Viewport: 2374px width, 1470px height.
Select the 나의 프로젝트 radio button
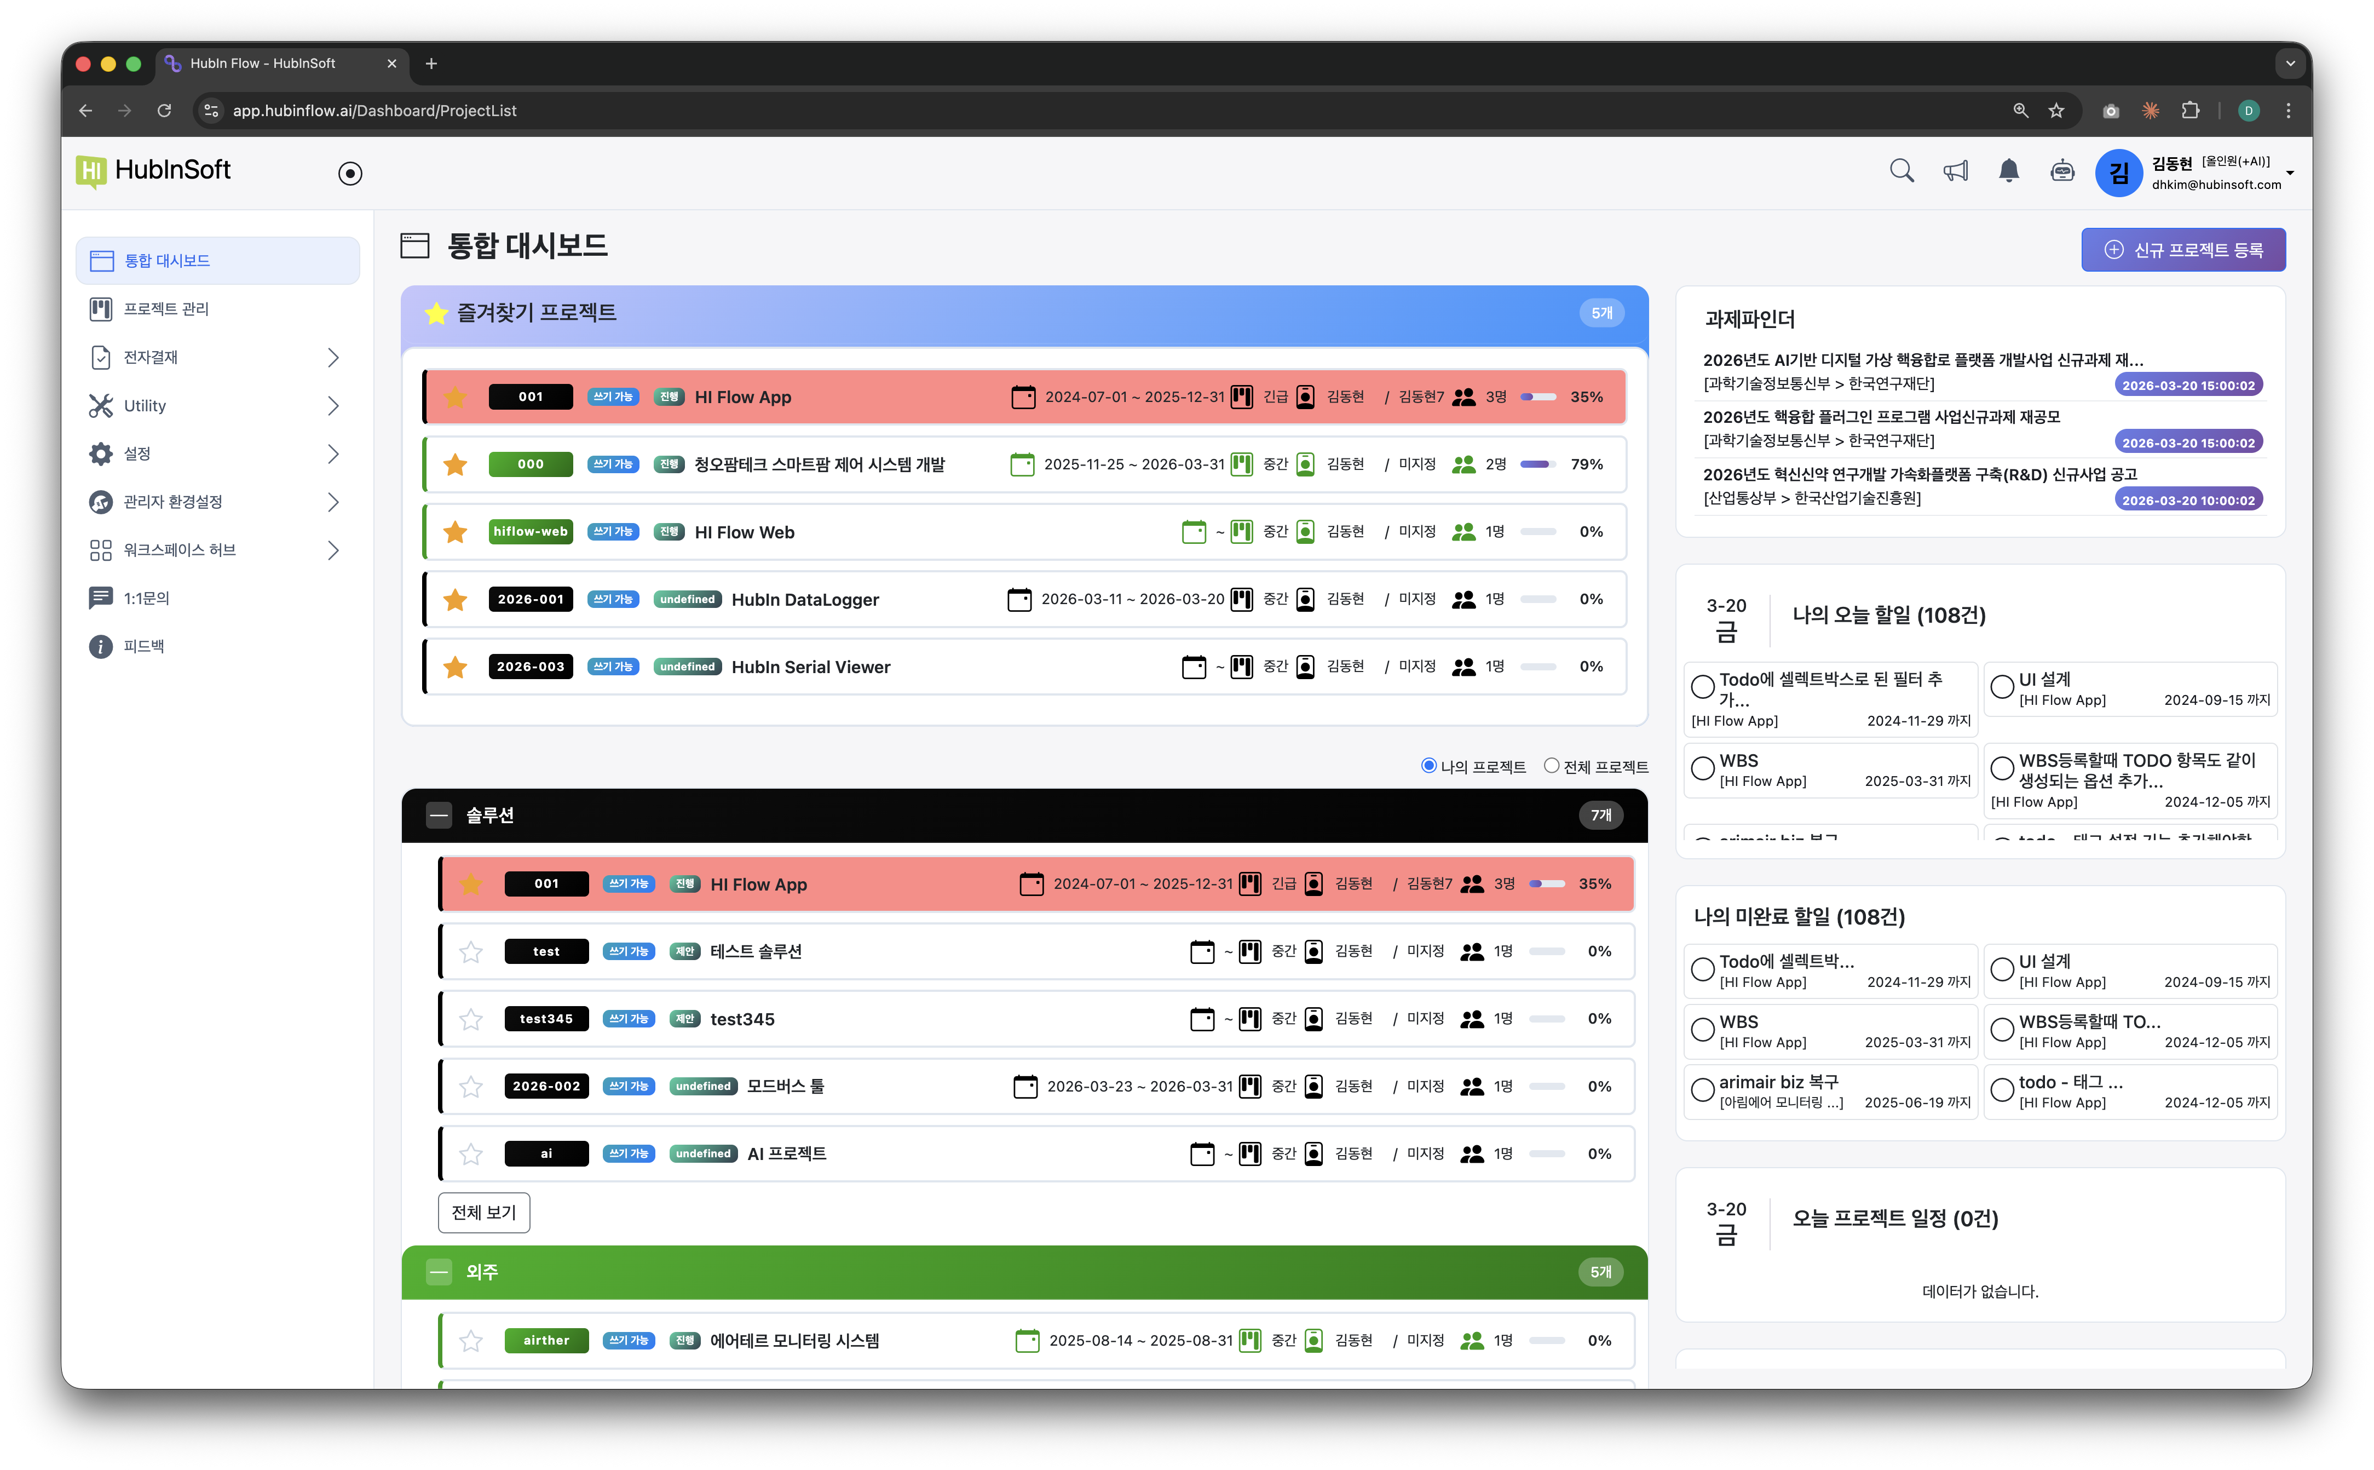pos(1428,765)
